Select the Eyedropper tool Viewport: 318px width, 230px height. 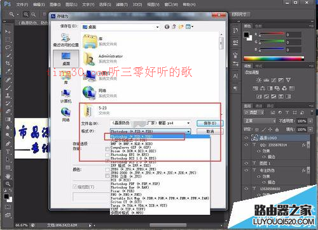tap(8, 71)
